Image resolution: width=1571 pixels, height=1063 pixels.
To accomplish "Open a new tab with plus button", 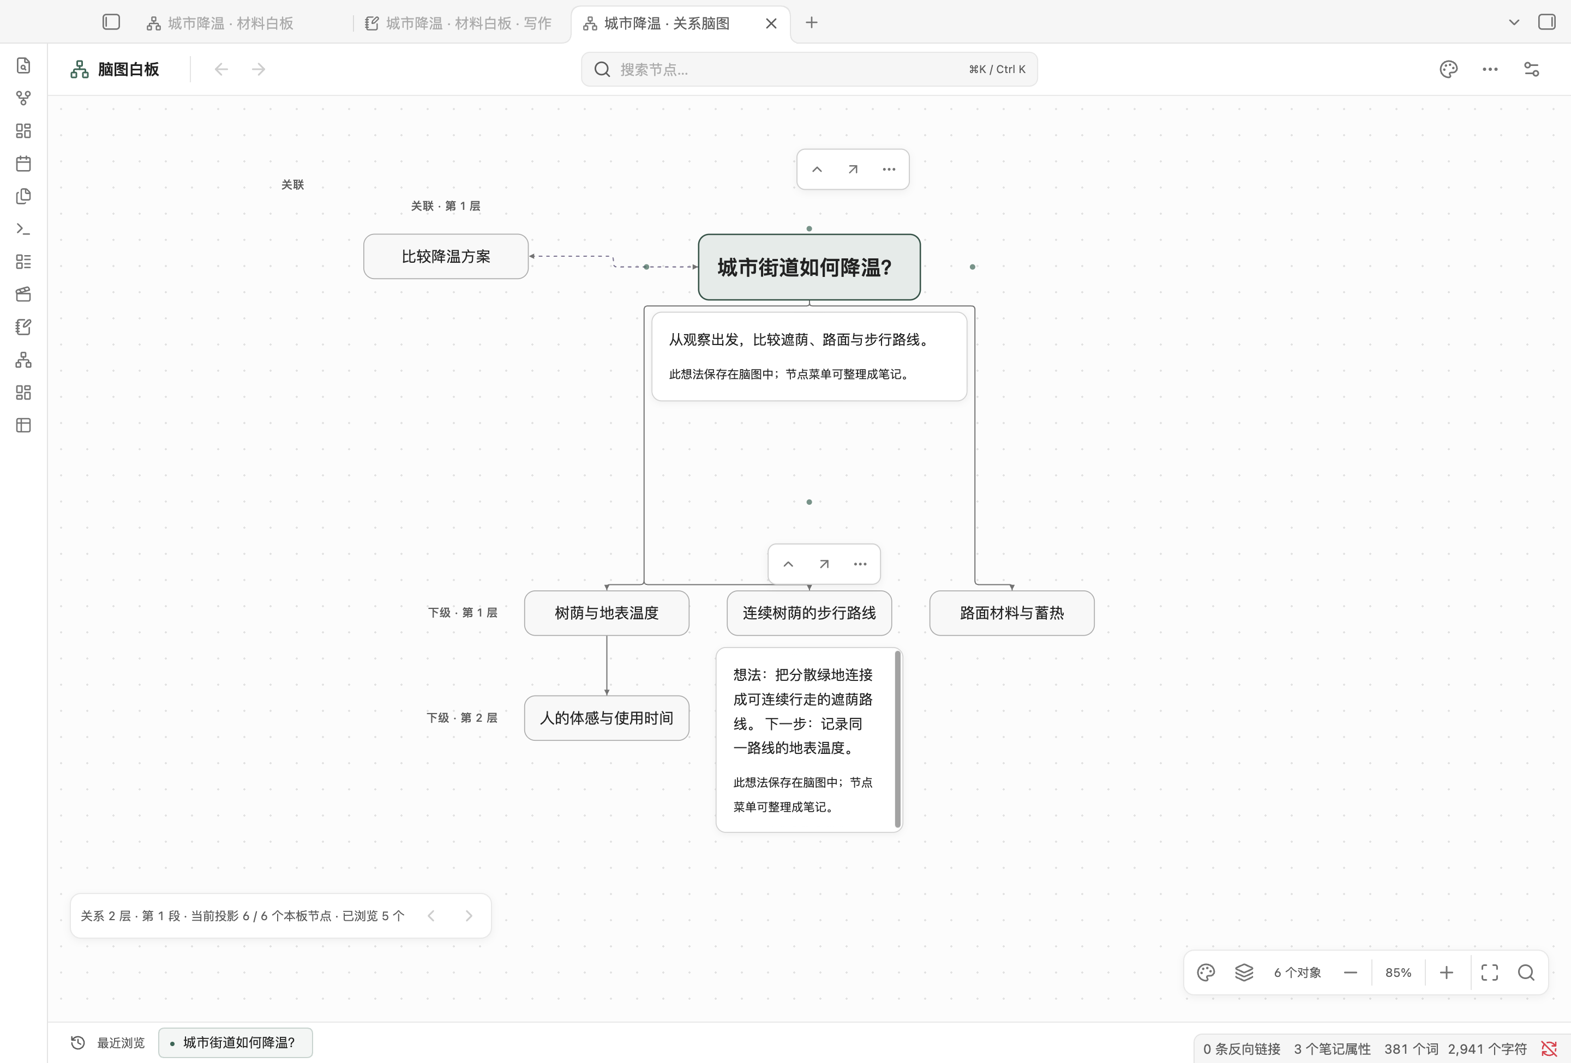I will [811, 23].
